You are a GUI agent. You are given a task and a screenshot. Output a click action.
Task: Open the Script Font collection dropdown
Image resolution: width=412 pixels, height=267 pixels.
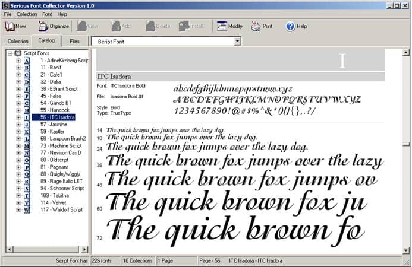237,41
